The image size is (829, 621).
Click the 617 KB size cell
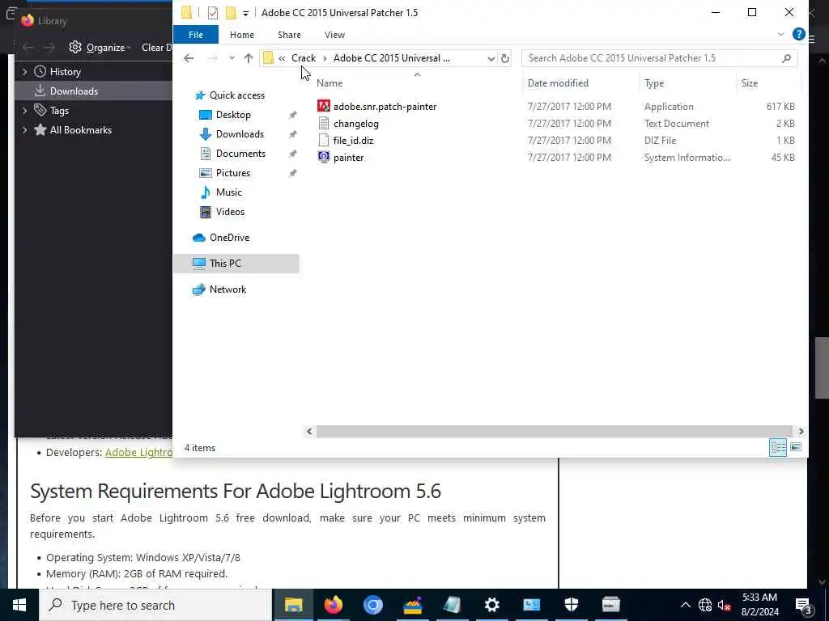[780, 106]
